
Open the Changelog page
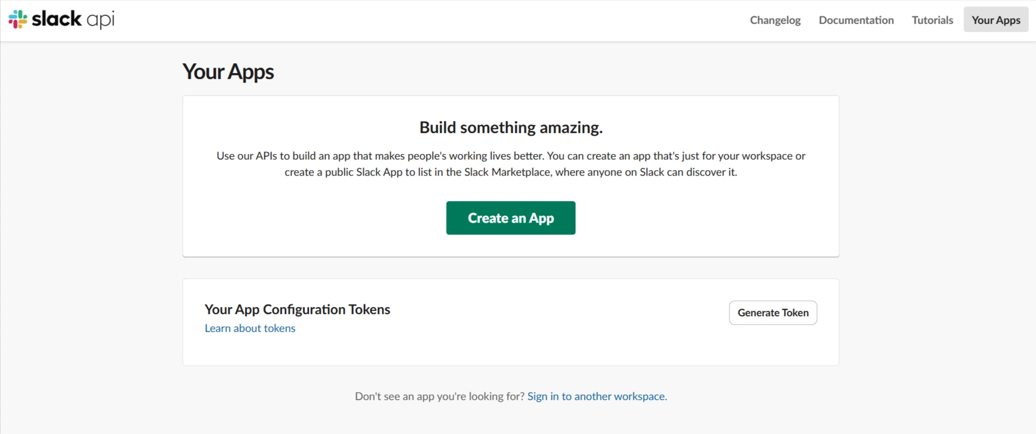[775, 20]
